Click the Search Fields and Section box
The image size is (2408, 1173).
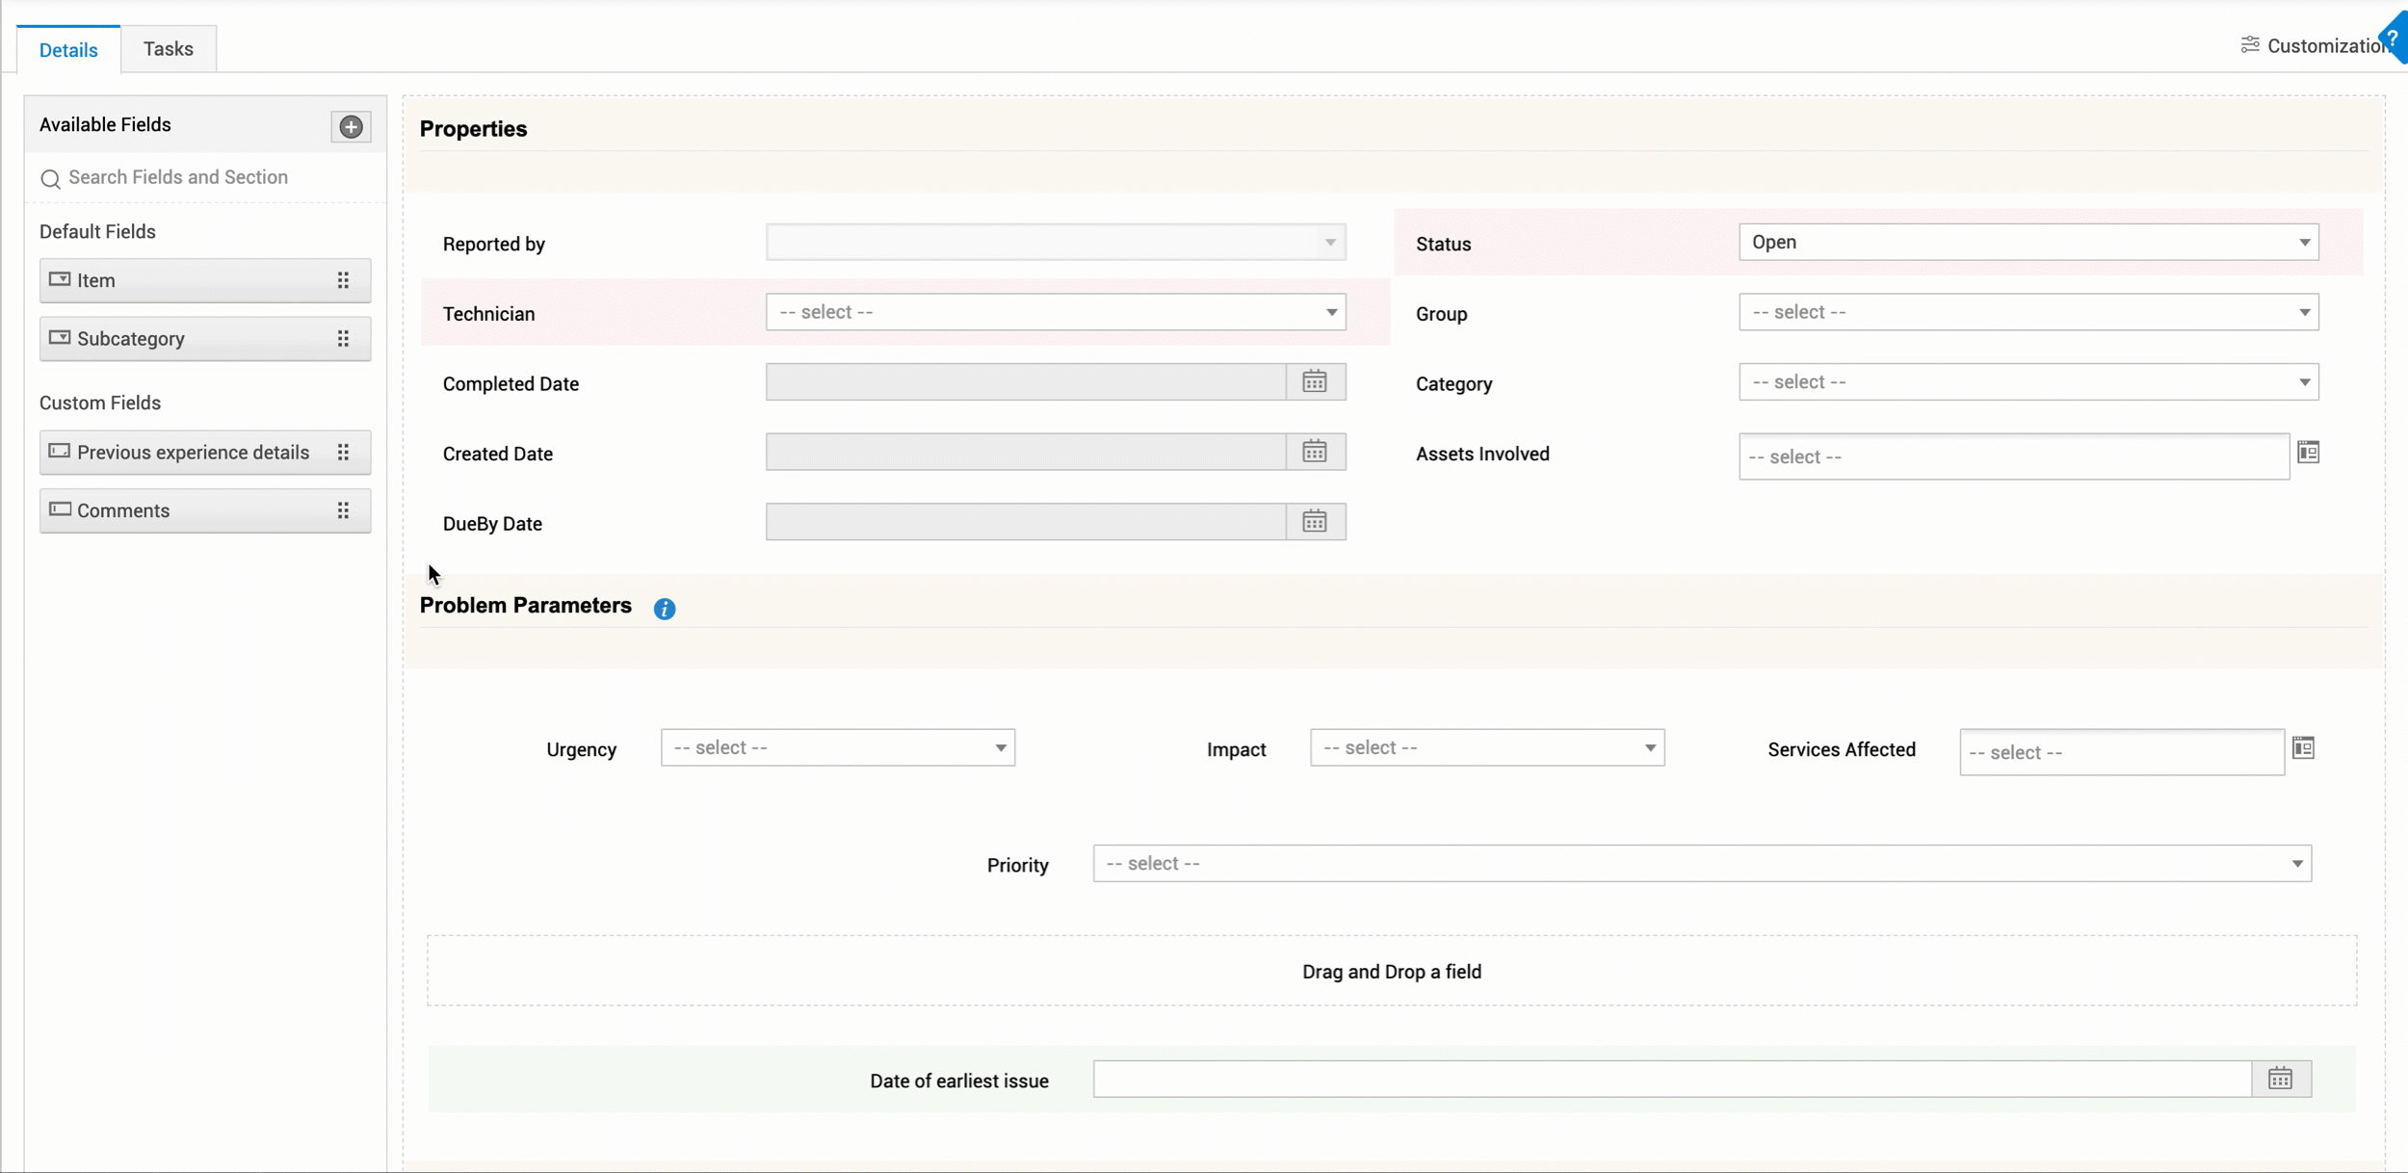205,177
